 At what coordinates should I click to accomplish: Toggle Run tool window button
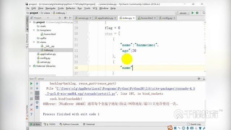(x=35, y=124)
